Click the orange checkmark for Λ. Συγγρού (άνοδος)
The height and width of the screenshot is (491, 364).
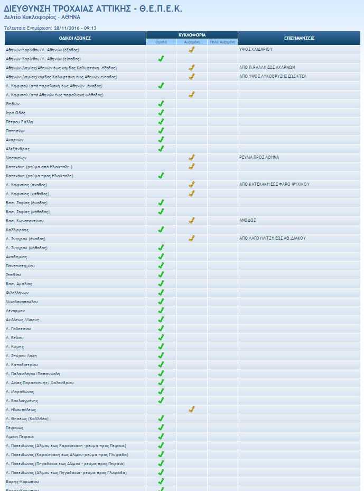[192, 239]
